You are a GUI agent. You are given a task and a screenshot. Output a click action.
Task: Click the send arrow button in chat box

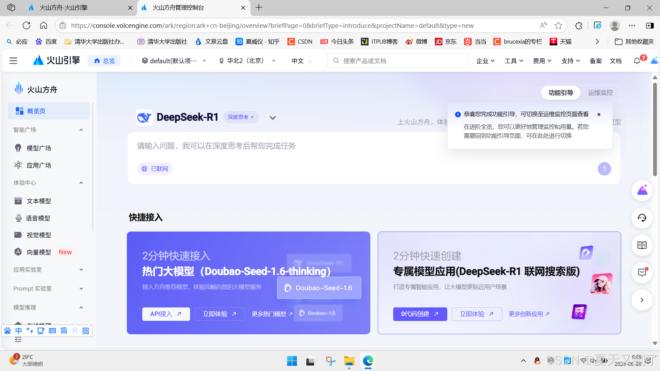604,169
